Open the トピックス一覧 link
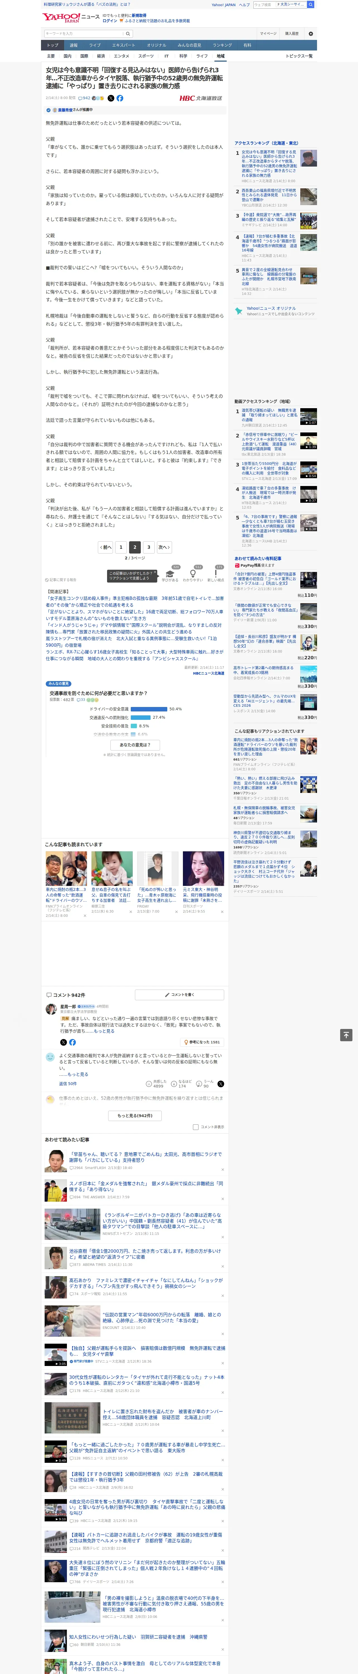Image resolution: width=358 pixels, height=1674 pixels. pos(299,56)
